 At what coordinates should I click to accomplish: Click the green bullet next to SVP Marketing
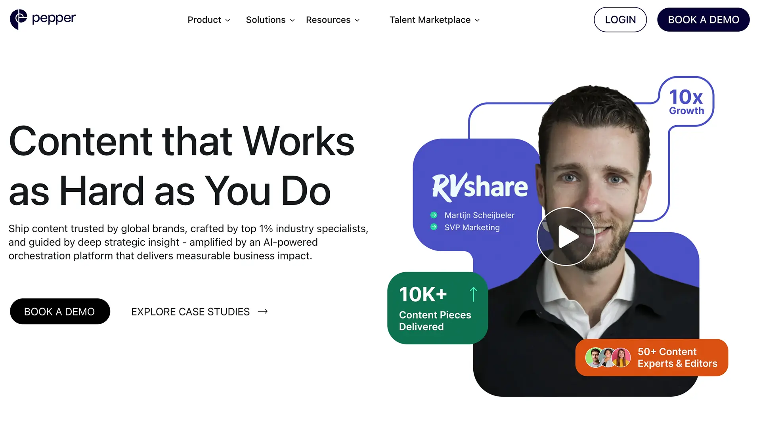coord(434,227)
